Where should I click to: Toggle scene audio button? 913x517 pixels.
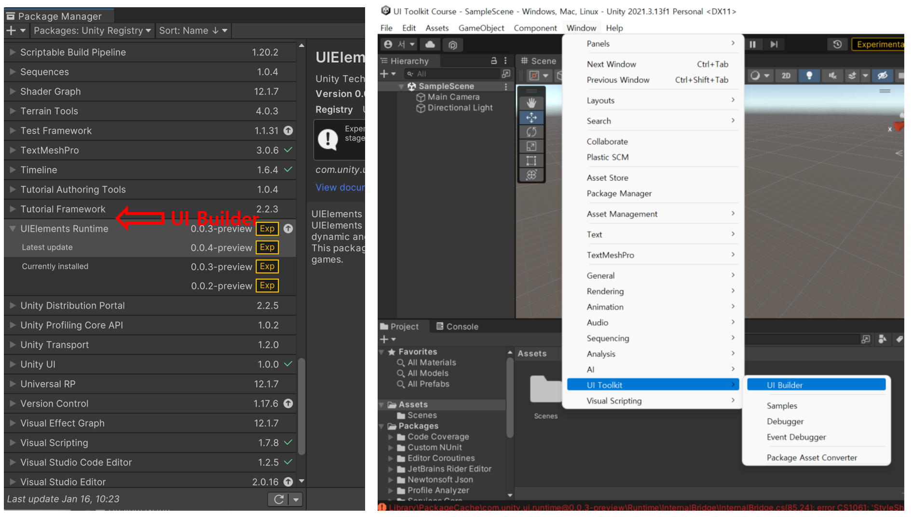click(x=832, y=76)
